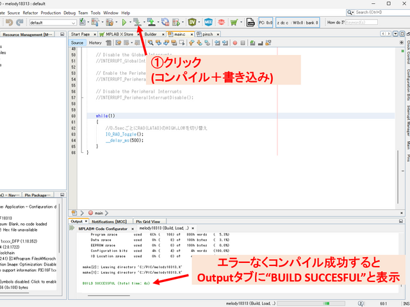
Task: Select the Pin Package panel tab
Action: coord(38,195)
